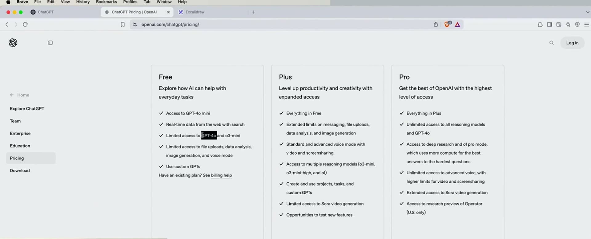Select Pricing in the sidebar
The height and width of the screenshot is (239, 591).
(x=31, y=158)
